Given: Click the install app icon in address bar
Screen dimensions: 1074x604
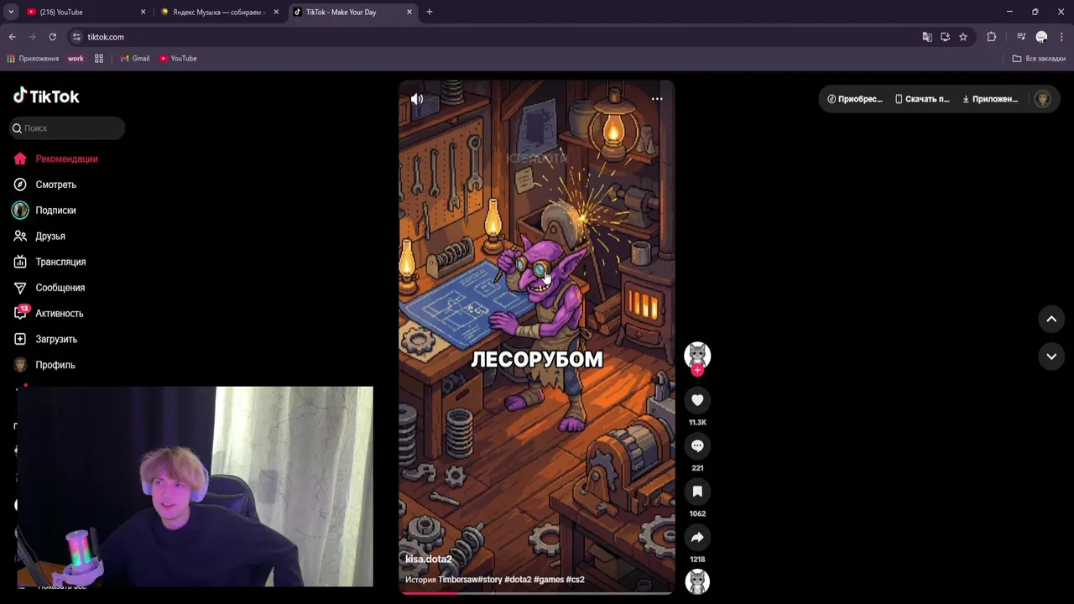Looking at the screenshot, I should [x=945, y=37].
